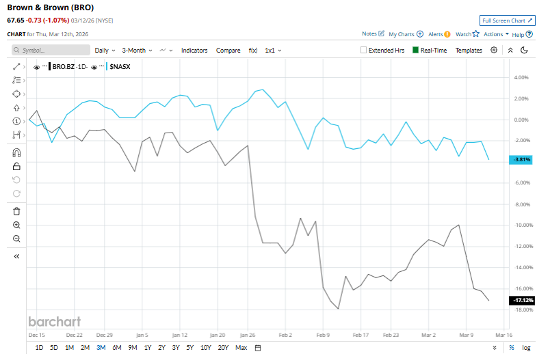Open the Daily interval dropdown

pyautogui.click(x=105, y=50)
